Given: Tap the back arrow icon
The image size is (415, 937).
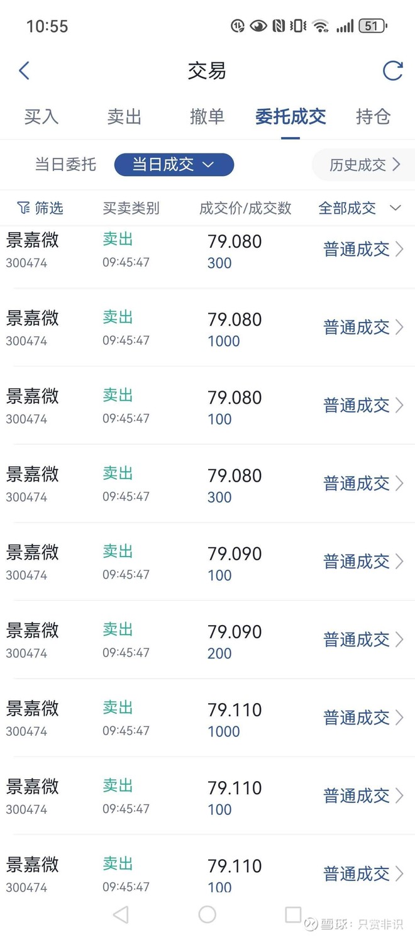Looking at the screenshot, I should click(x=24, y=70).
